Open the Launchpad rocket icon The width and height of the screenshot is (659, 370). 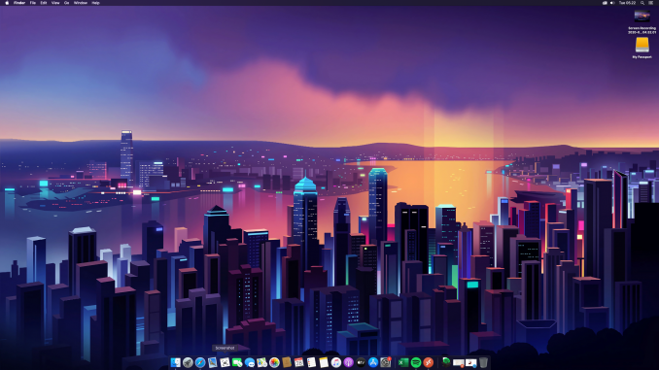[188, 362]
